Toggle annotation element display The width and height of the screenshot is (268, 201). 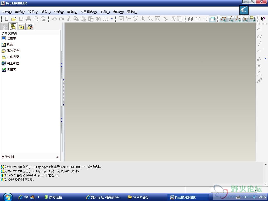pos(253,19)
